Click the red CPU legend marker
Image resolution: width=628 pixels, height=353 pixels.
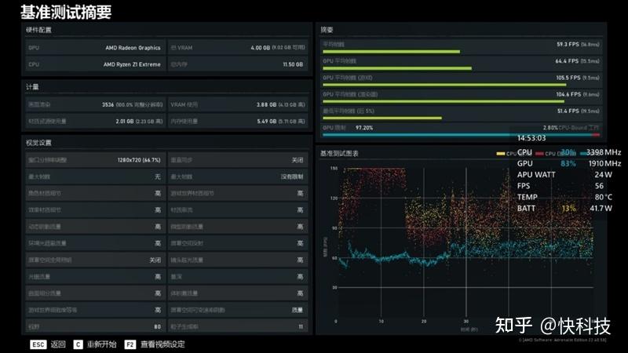[x=539, y=154]
